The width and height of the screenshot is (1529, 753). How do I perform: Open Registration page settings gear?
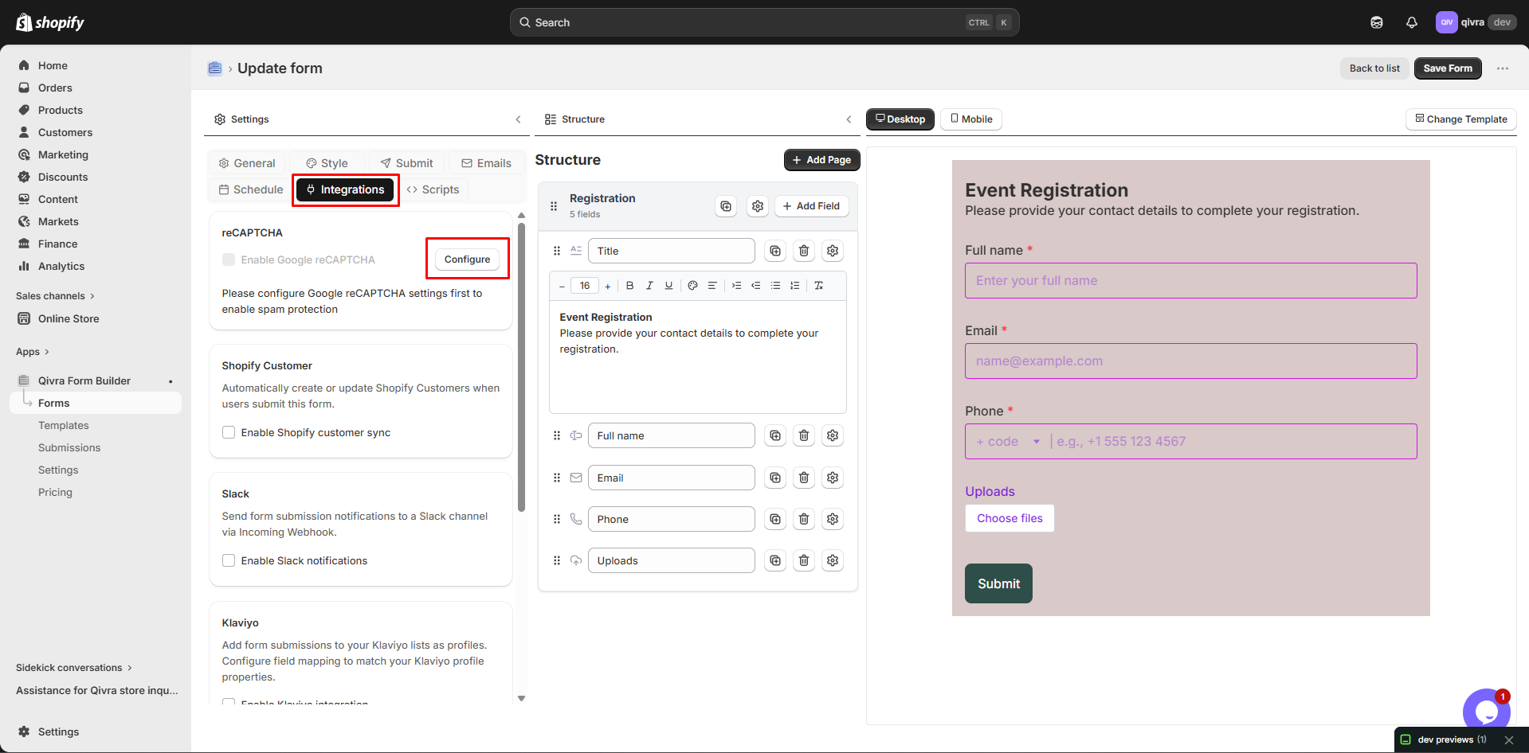point(758,206)
